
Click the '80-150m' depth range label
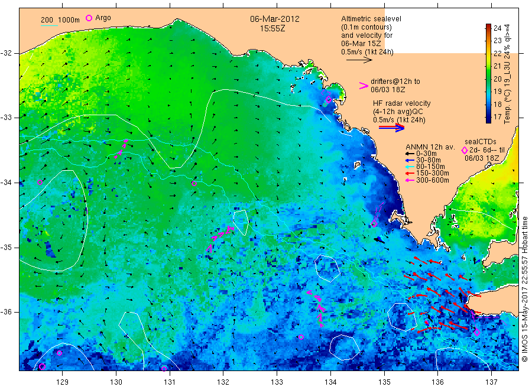pos(430,167)
